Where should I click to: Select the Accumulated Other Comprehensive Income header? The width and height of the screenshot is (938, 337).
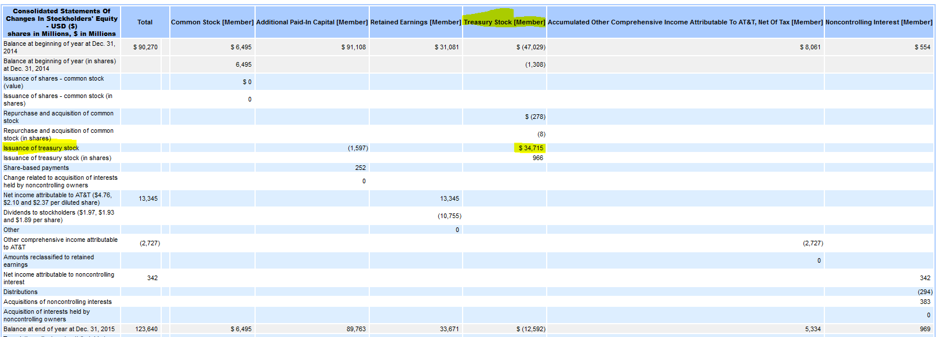(x=685, y=22)
